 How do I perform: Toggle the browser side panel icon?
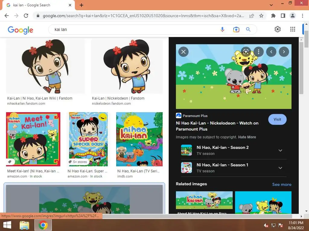click(283, 16)
